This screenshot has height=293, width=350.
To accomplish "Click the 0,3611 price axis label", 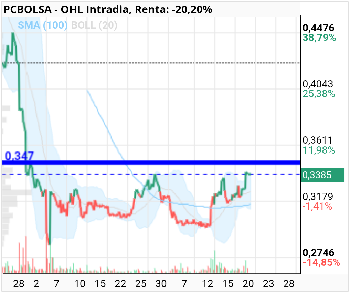I will pyautogui.click(x=317, y=140).
